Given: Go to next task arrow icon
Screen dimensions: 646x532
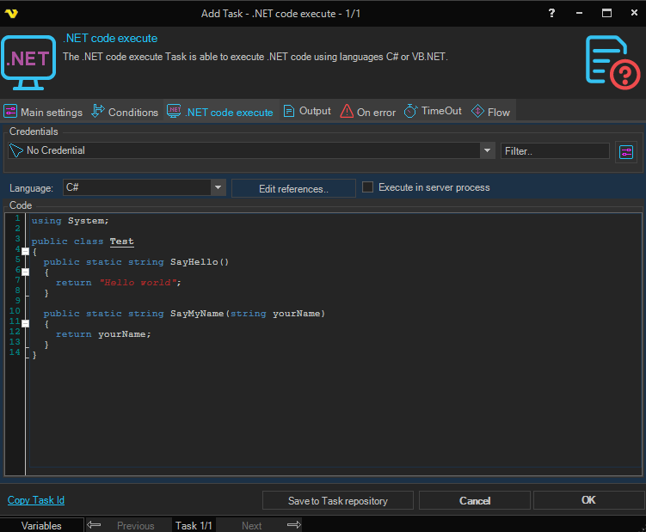Looking at the screenshot, I should [x=293, y=524].
